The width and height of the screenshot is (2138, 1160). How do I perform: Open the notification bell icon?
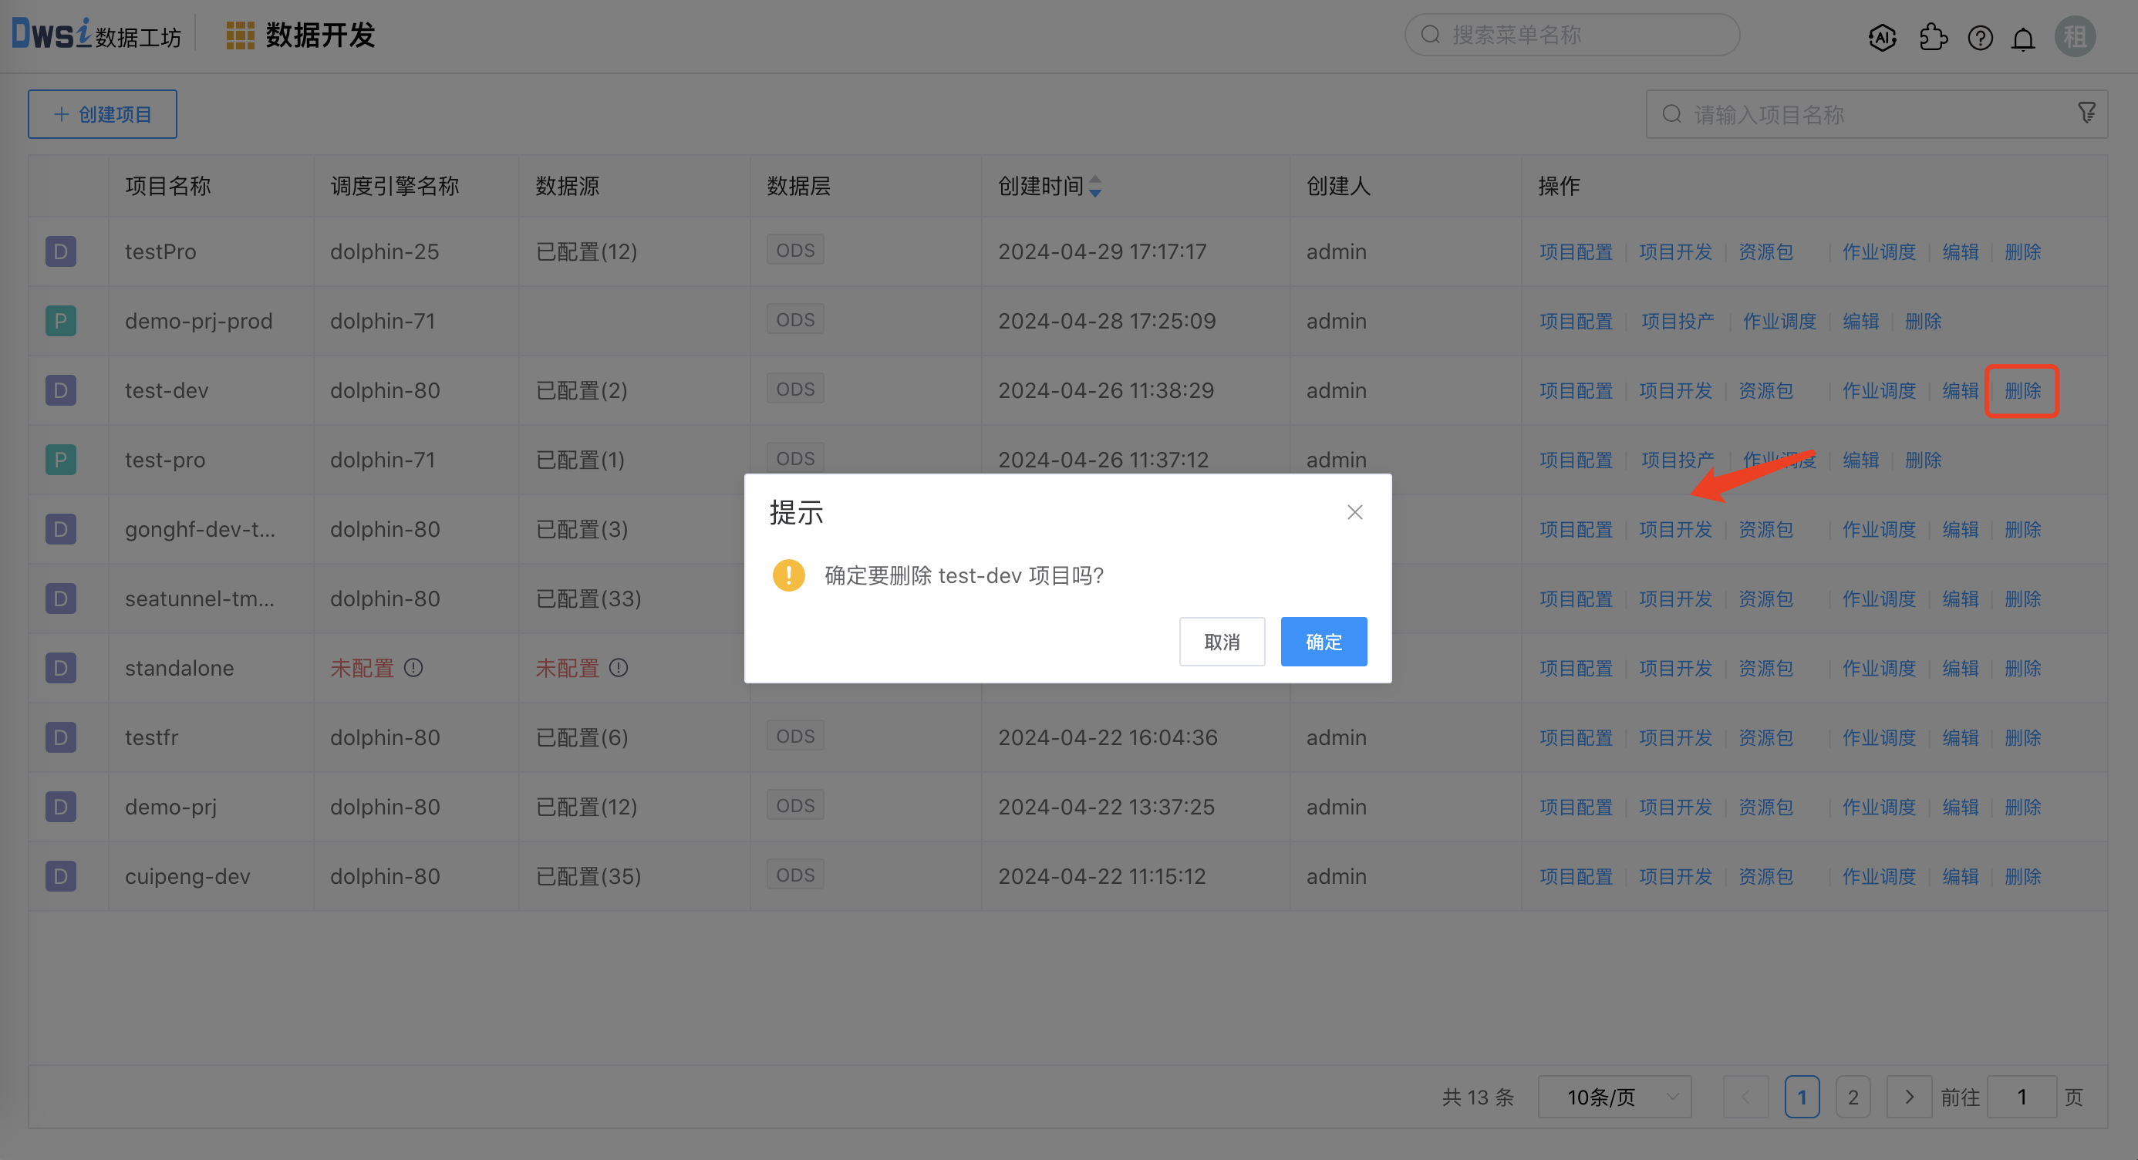[2022, 38]
